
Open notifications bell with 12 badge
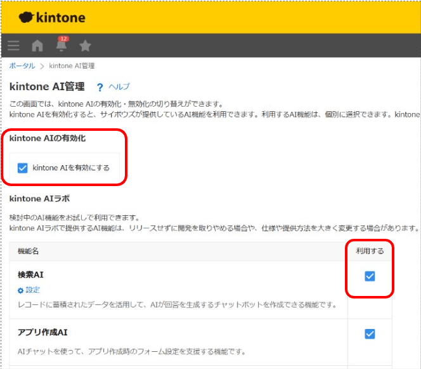pos(62,44)
